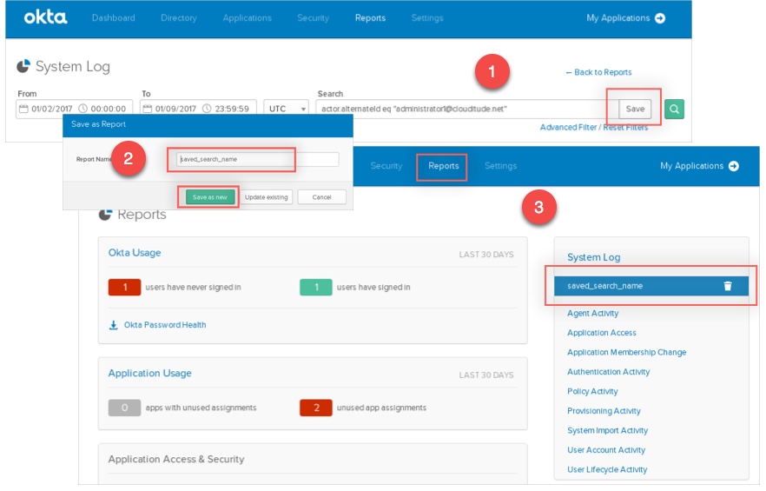Open the Directory menu
The image size is (766, 491).
pos(179,18)
